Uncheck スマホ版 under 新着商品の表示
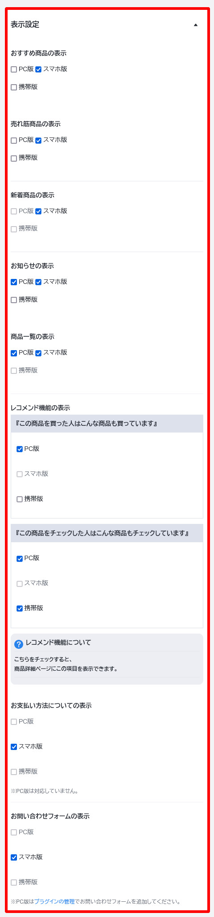 tap(38, 211)
